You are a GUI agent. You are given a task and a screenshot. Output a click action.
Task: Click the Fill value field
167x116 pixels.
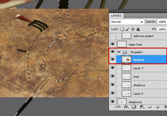[162, 29]
